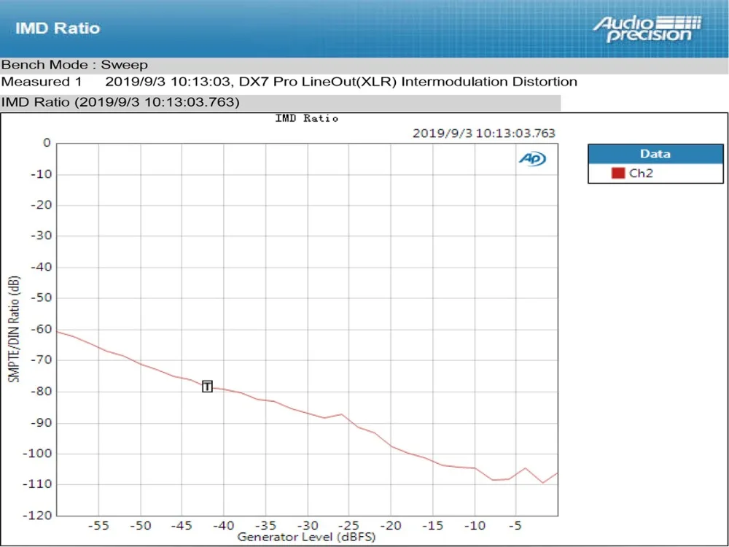Click the -10 tick on the X axis
The height and width of the screenshot is (547, 729).
click(x=475, y=526)
